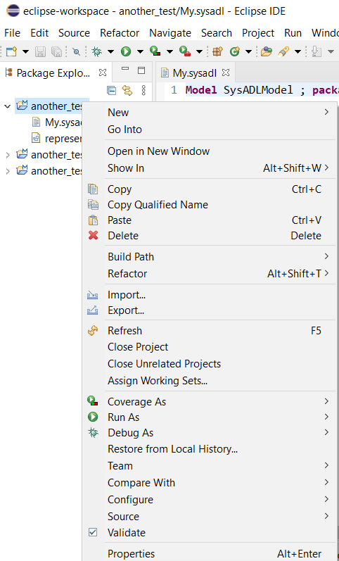Open the Show In submenu
This screenshot has height=561, width=339.
click(x=210, y=168)
